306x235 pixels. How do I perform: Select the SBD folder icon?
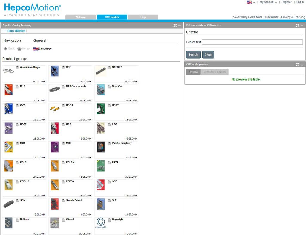pos(109,182)
